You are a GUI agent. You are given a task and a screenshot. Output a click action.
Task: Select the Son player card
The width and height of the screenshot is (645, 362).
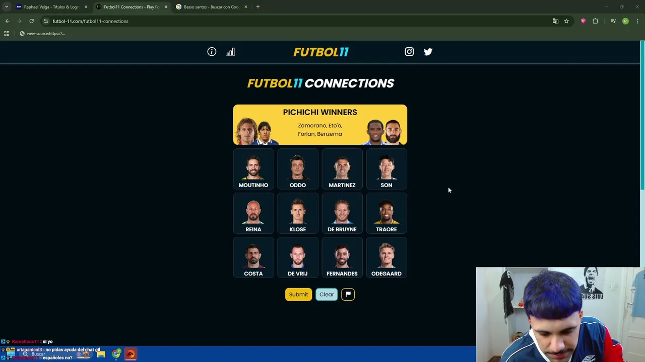point(386,169)
